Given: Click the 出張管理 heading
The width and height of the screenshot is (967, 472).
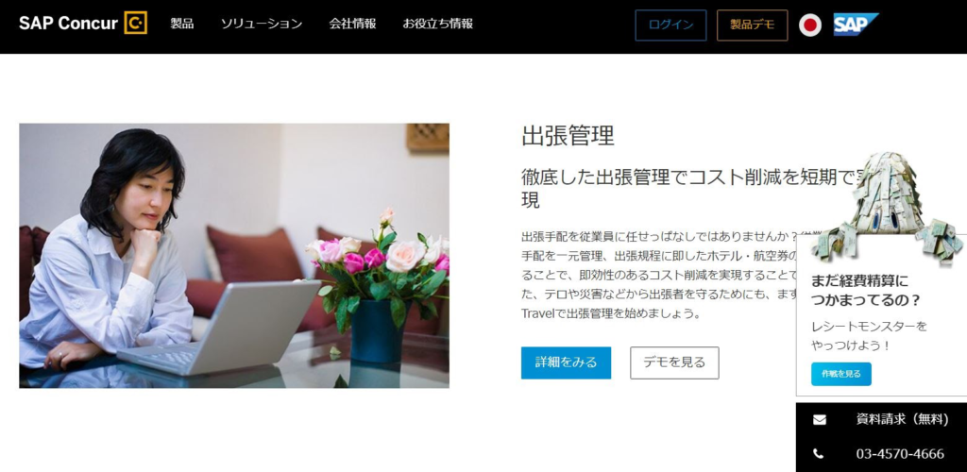Looking at the screenshot, I should click(x=568, y=136).
